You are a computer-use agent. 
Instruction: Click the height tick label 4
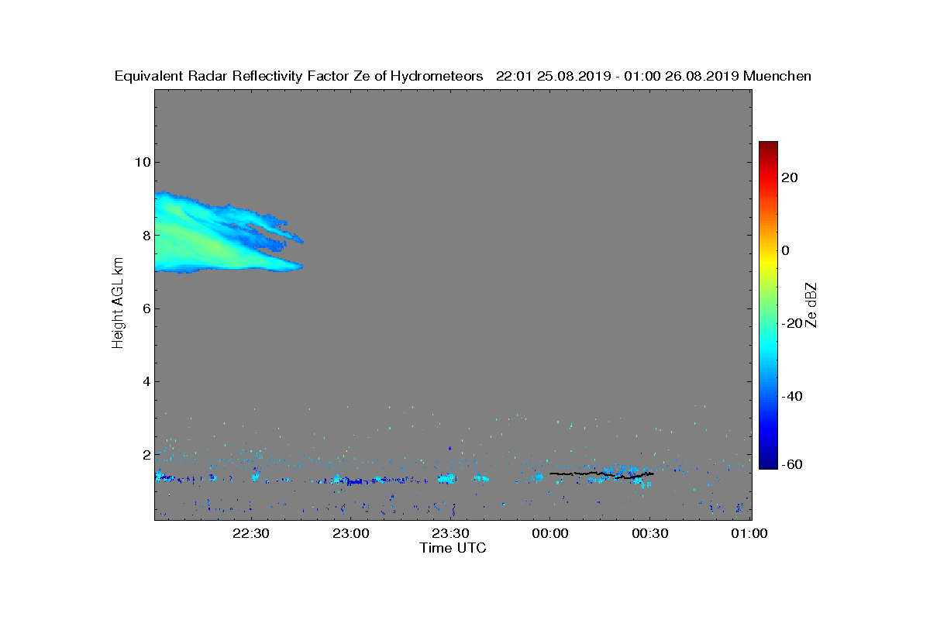coord(146,381)
